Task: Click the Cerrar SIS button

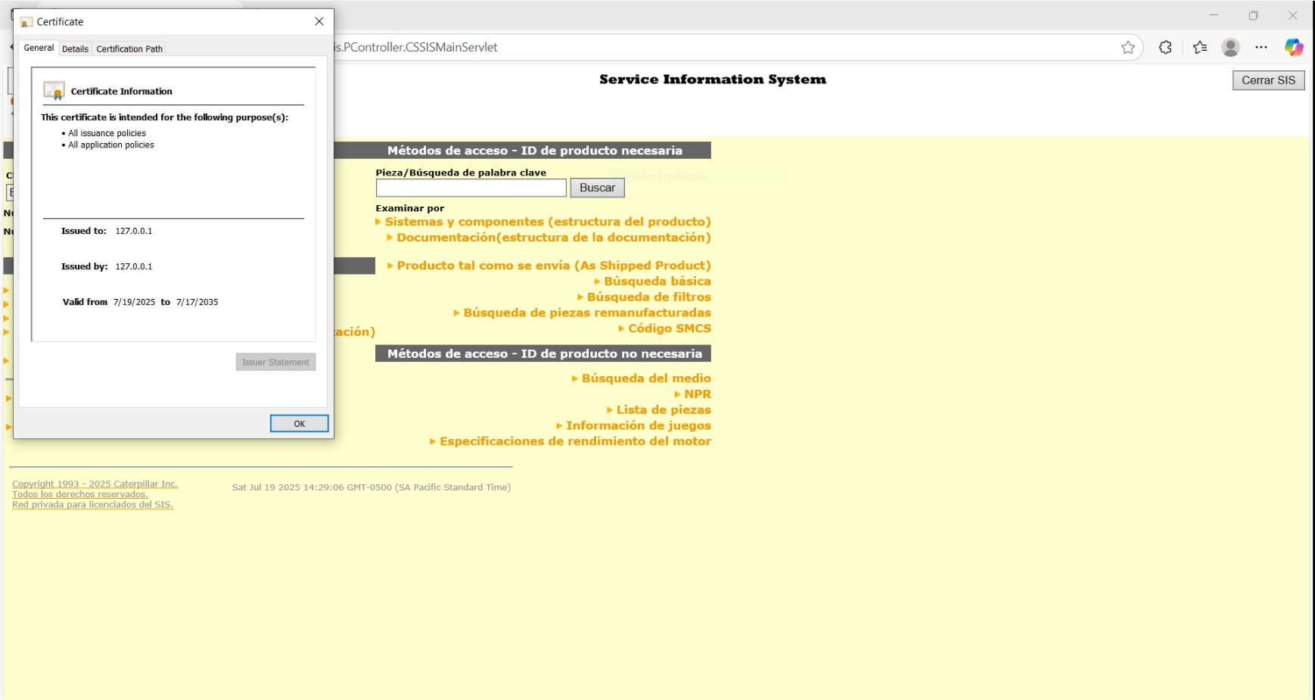Action: [1268, 80]
